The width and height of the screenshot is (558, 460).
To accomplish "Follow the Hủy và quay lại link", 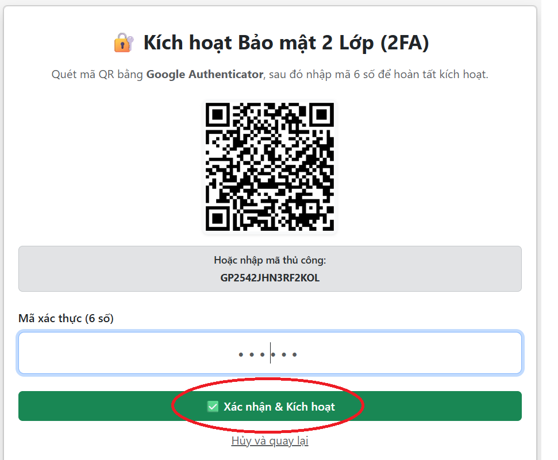I will pos(270,441).
